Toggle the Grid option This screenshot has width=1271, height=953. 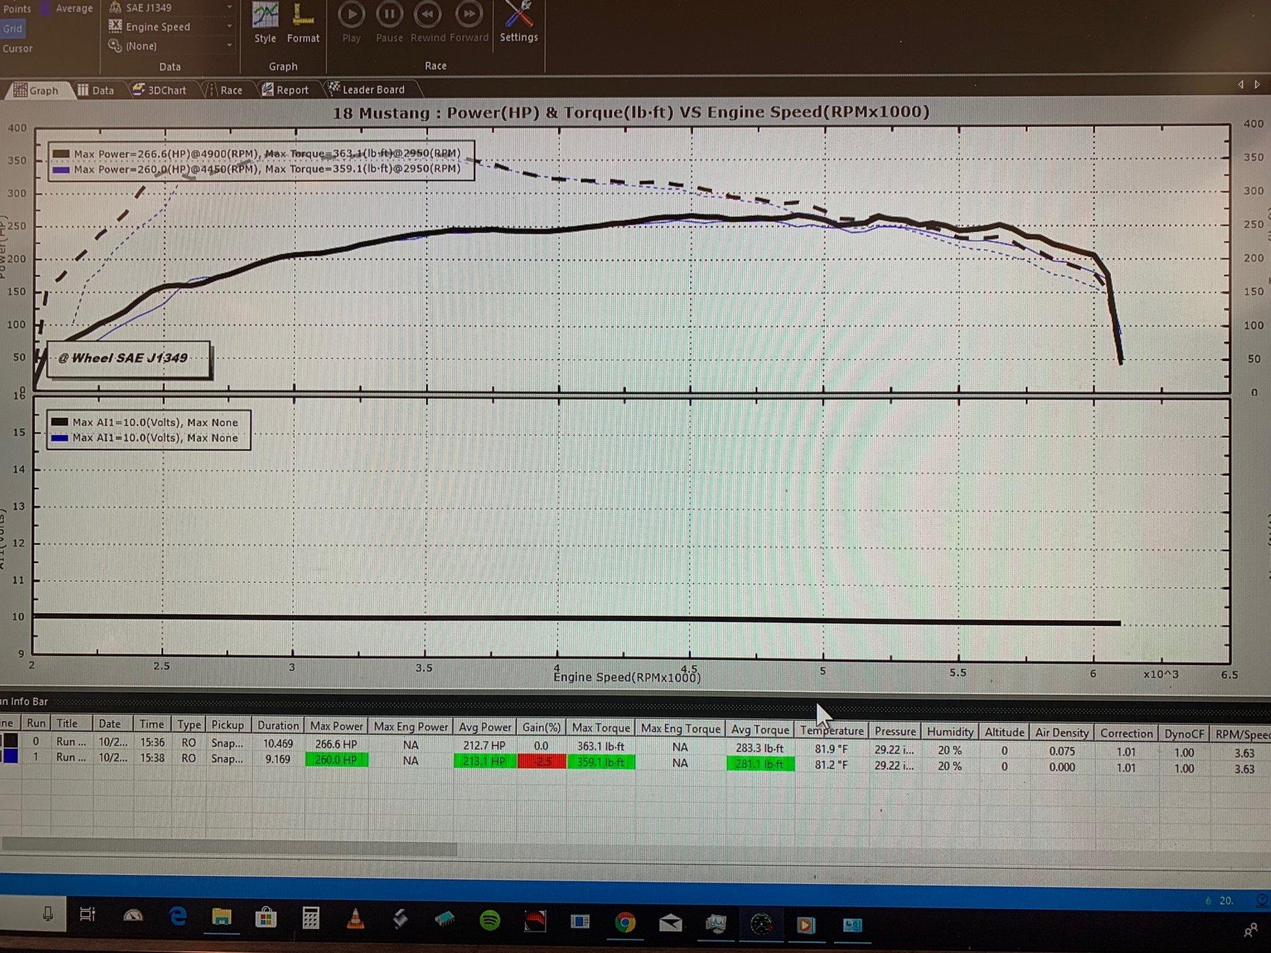tap(13, 28)
